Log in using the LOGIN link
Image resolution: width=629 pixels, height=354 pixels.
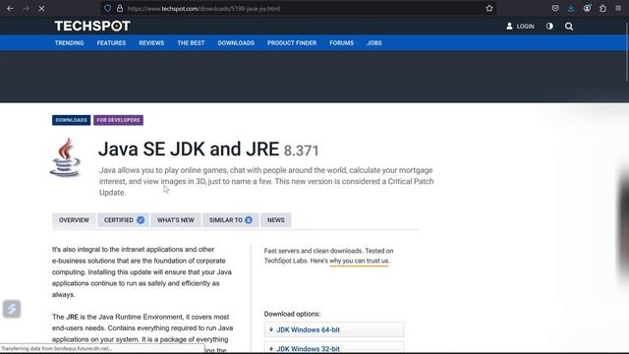click(520, 27)
